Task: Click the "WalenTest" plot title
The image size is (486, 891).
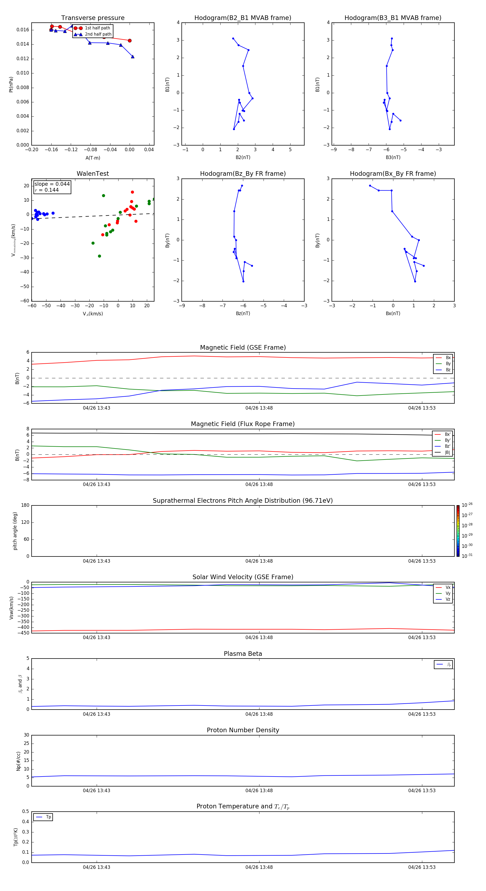Action: [93, 174]
